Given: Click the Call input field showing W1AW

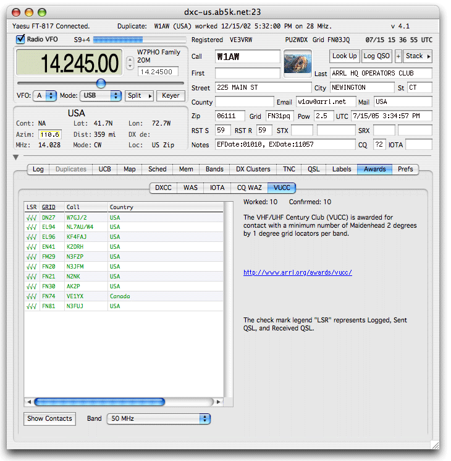Looking at the screenshot, I should tap(247, 56).
